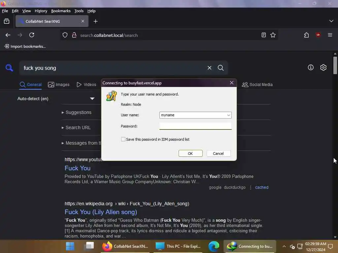This screenshot has height=253, width=338.
Task: Close the CollabNet SearXNG tab
Action: pyautogui.click(x=83, y=21)
